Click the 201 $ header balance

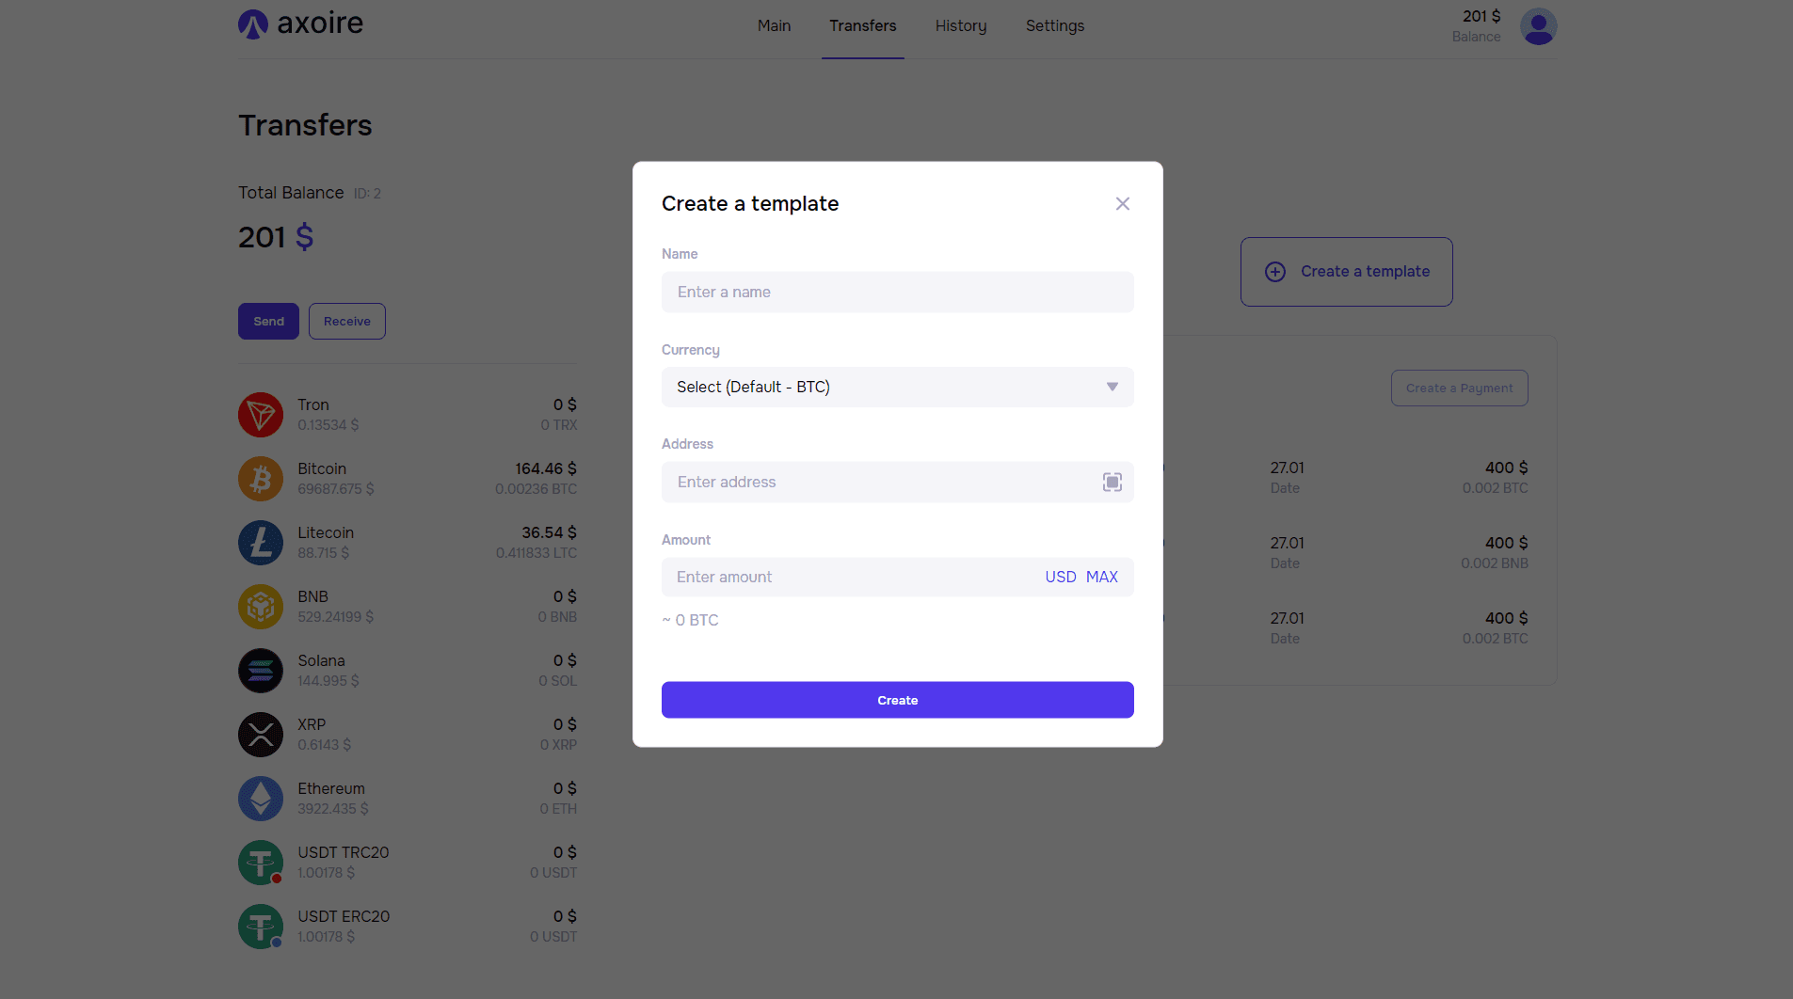click(1481, 17)
